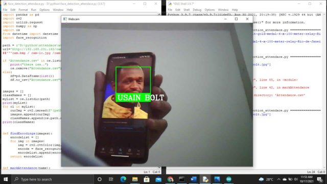
Task: Open the IDLE Shell Edit menu
Action: click(178, 10)
